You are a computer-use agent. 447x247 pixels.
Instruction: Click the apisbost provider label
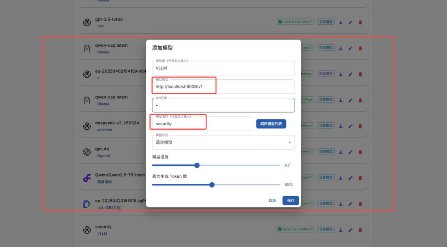105,130
